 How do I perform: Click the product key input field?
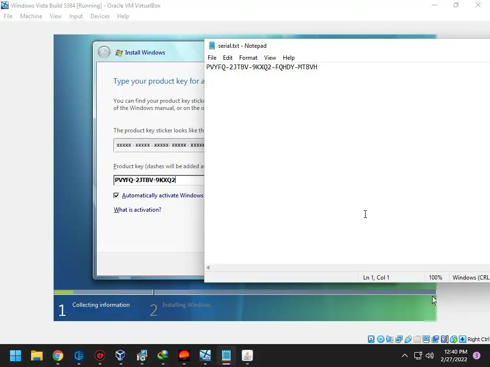coord(159,180)
